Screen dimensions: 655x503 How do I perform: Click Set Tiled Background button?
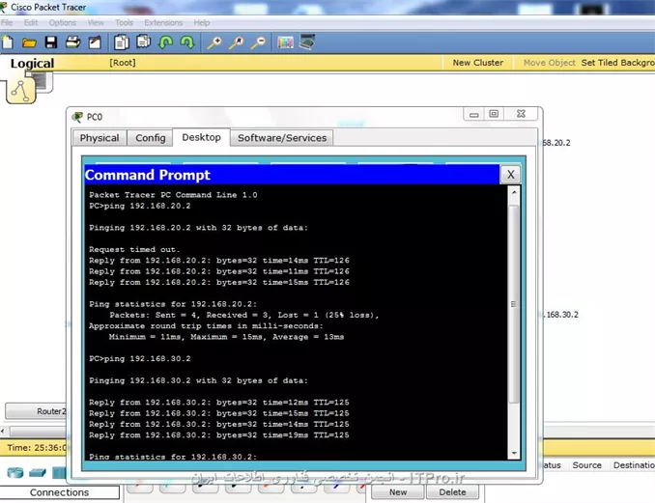618,63
